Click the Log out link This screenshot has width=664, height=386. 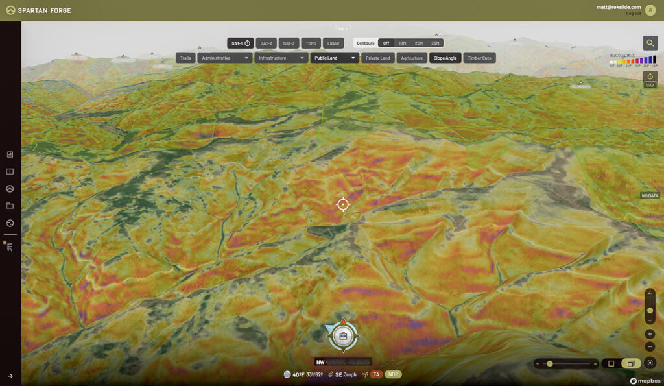(633, 13)
